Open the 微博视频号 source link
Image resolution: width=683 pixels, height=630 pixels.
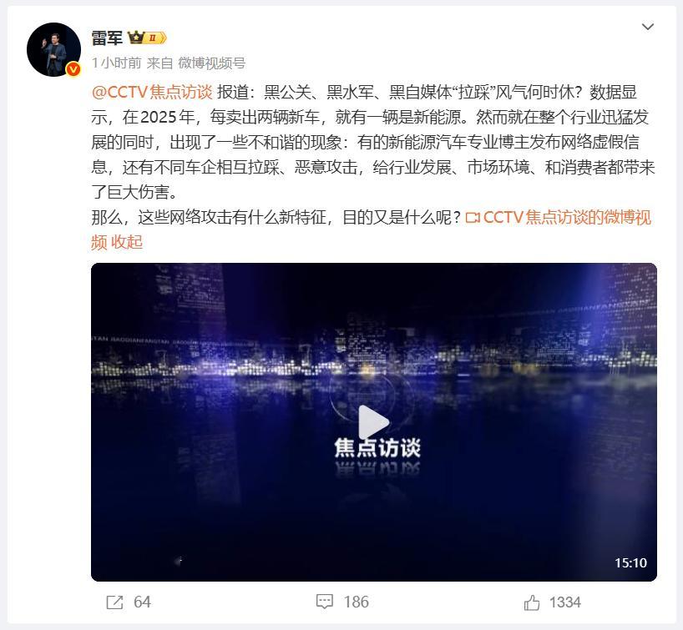click(x=212, y=63)
